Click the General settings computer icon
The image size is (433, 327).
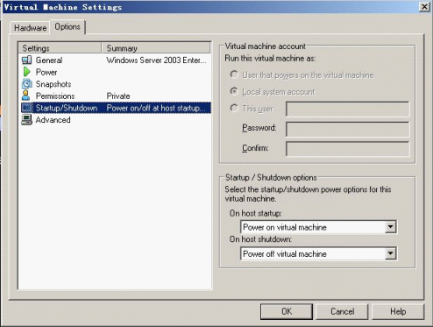(26, 60)
